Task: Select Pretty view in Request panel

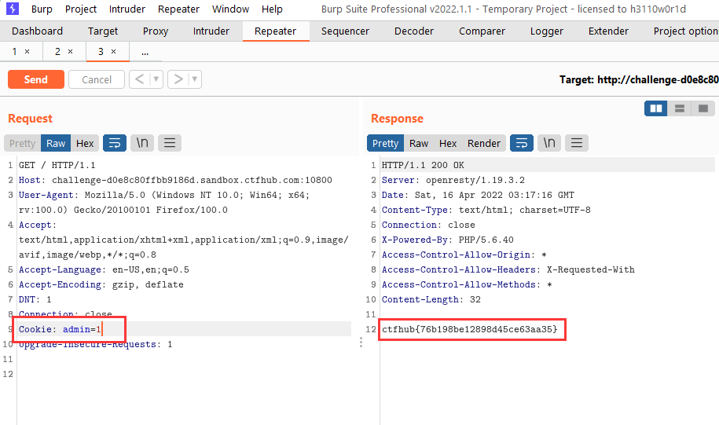Action: 23,143
